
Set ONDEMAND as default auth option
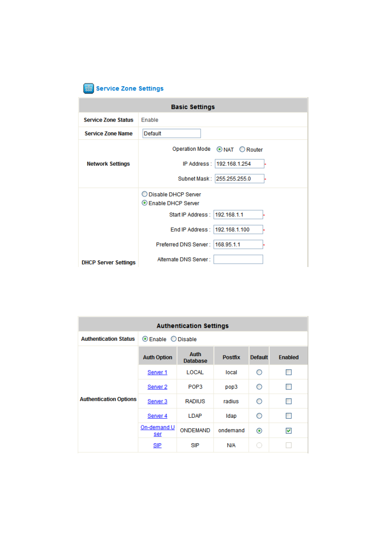click(259, 431)
